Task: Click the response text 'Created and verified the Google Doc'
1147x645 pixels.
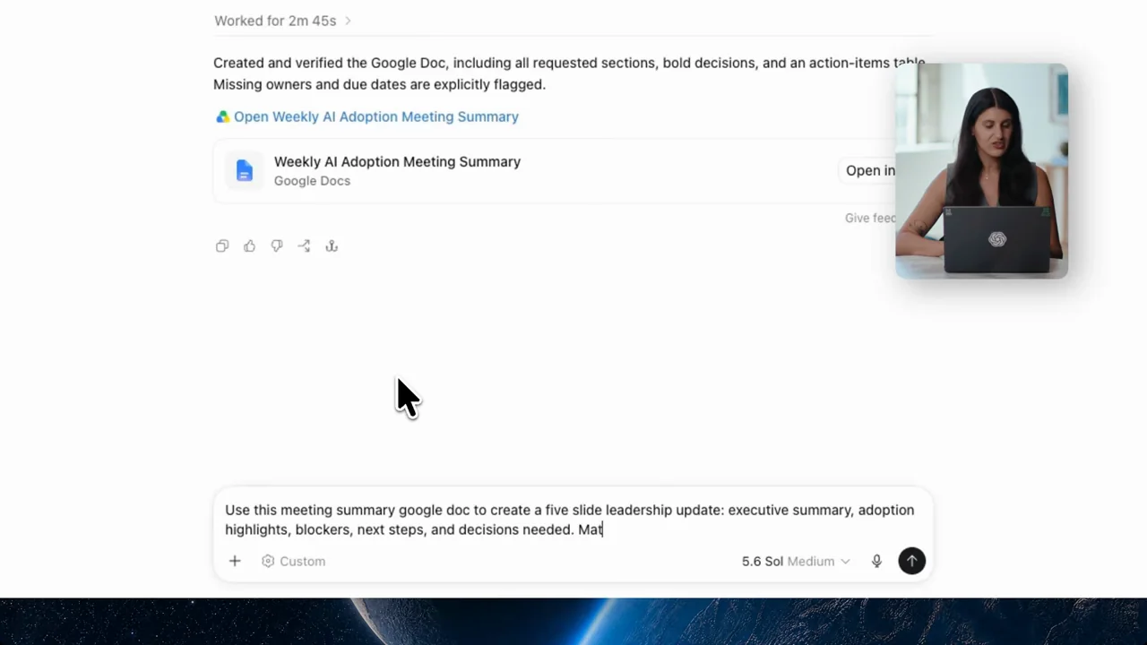Action: point(331,63)
